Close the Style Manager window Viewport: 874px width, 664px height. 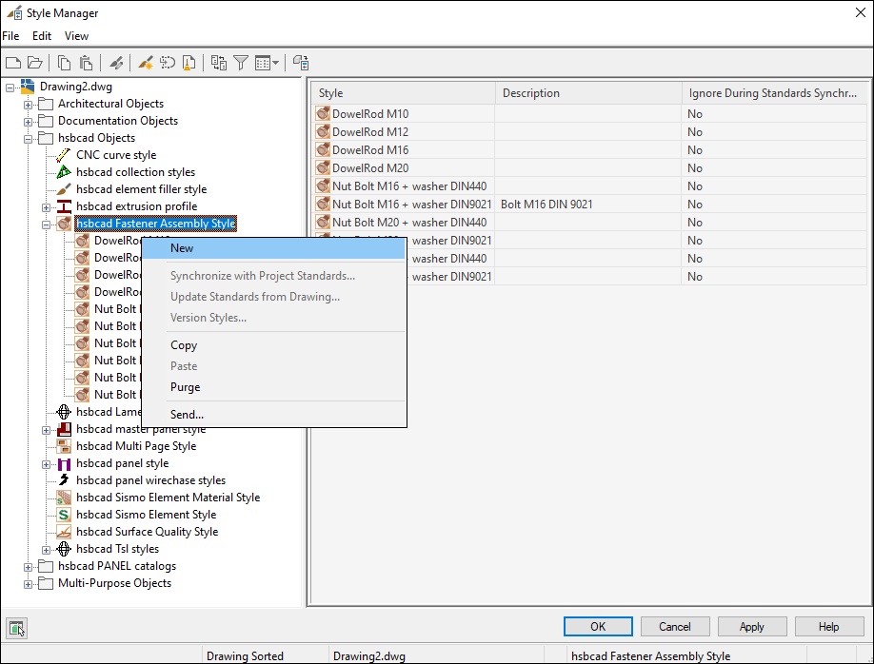[861, 12]
